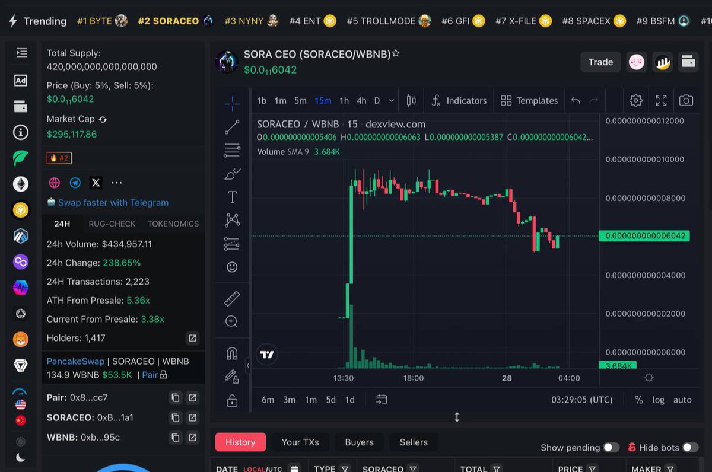Lock all drawing tools
712x472 pixels.
(x=232, y=401)
